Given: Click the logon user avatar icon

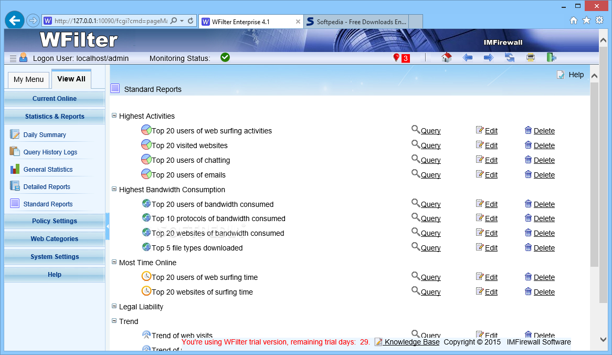Looking at the screenshot, I should (x=24, y=57).
